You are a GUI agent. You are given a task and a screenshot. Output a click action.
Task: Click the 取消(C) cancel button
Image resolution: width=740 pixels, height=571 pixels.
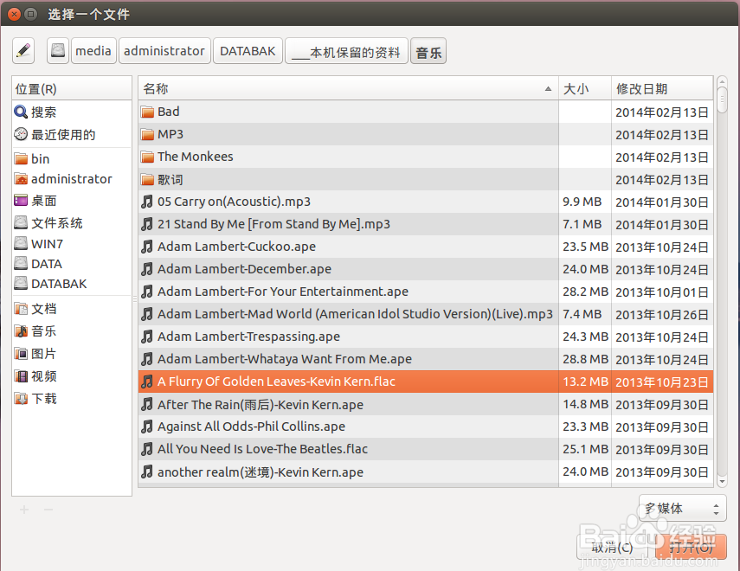612,548
